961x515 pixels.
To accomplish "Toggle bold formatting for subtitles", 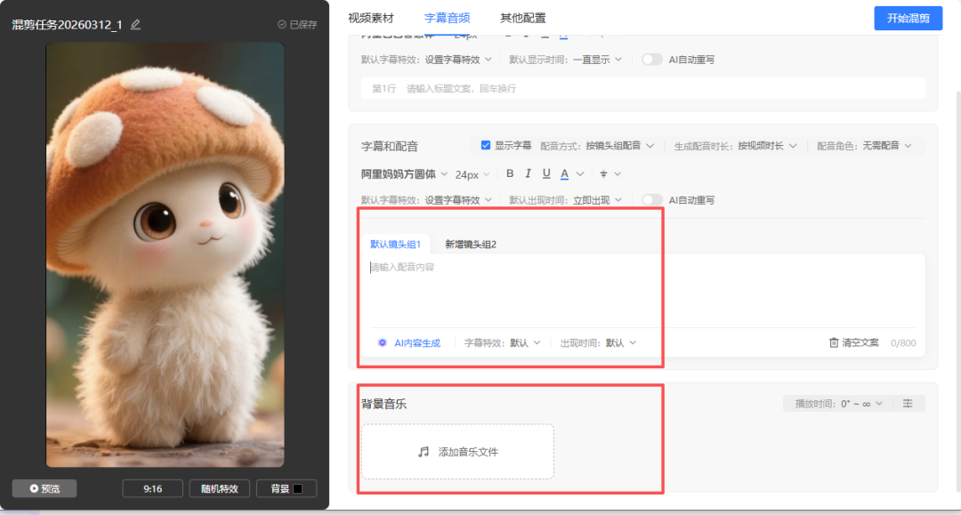I will coord(510,174).
